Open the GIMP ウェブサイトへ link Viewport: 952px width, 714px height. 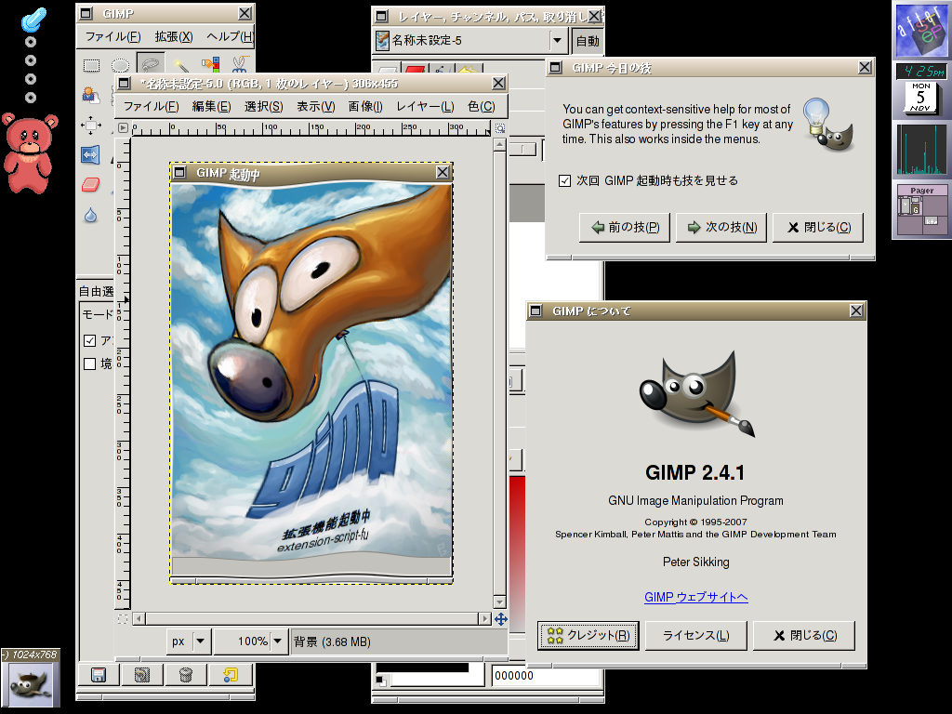coord(695,597)
